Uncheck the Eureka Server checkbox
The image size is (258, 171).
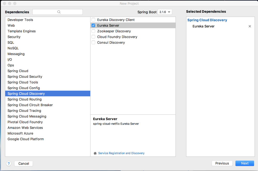(93, 26)
